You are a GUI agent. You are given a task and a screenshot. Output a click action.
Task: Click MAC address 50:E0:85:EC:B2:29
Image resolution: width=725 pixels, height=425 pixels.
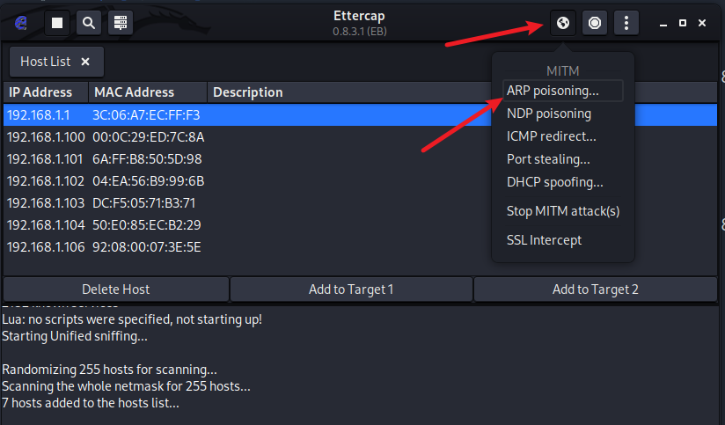point(147,224)
